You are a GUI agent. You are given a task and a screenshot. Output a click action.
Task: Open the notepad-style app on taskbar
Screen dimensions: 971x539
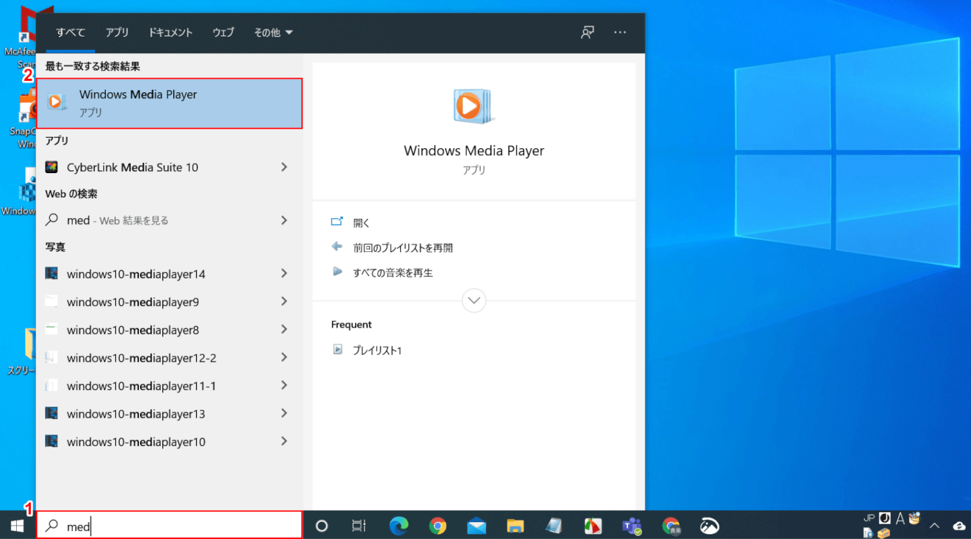(554, 526)
